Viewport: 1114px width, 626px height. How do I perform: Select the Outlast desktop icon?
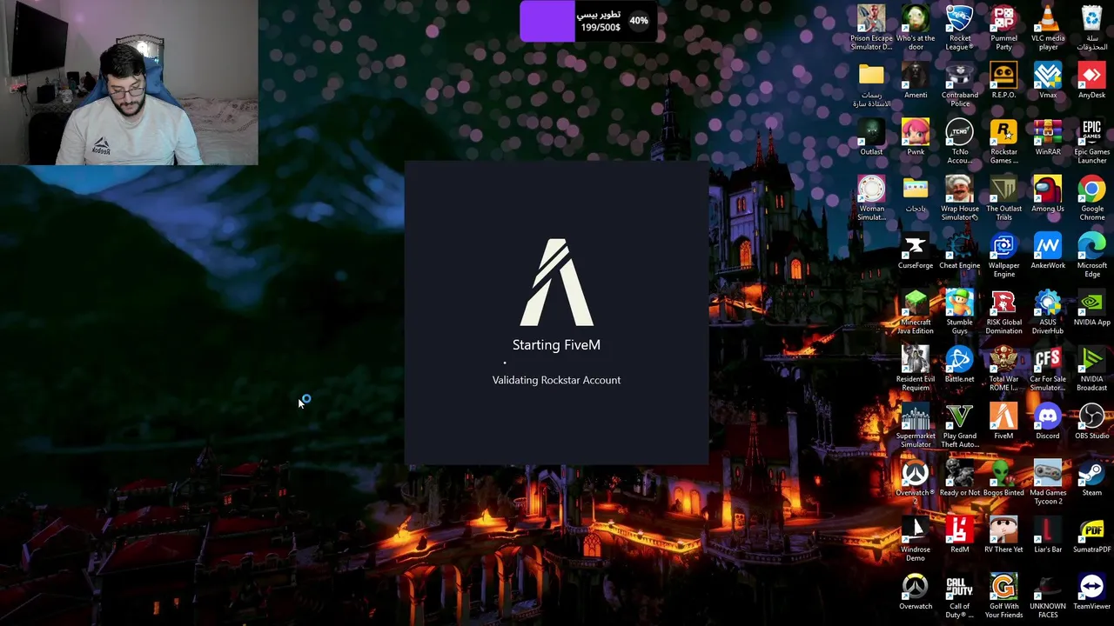point(871,137)
